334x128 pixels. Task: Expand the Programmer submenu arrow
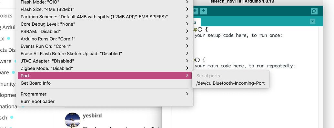click(187, 94)
